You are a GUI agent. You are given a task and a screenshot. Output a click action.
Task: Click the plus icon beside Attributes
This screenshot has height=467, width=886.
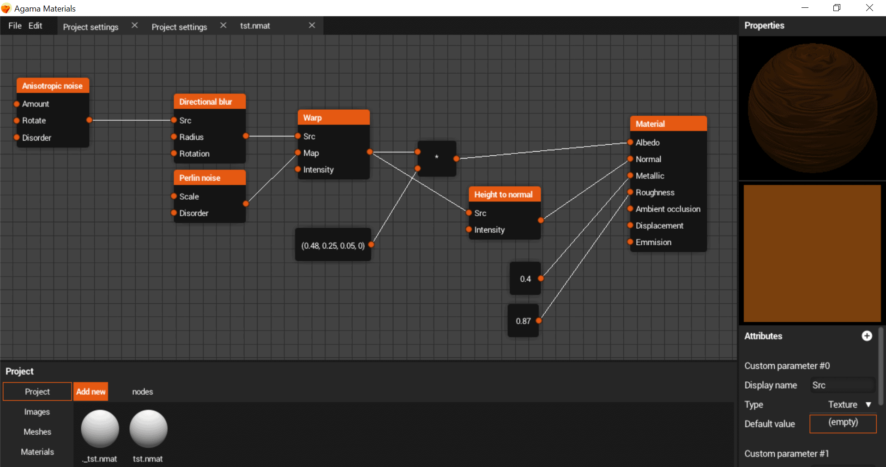tap(867, 336)
